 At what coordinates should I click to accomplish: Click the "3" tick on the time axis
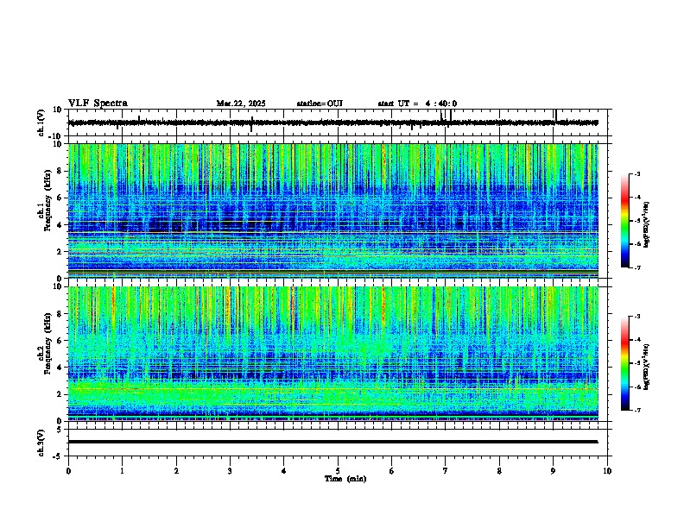(x=230, y=471)
